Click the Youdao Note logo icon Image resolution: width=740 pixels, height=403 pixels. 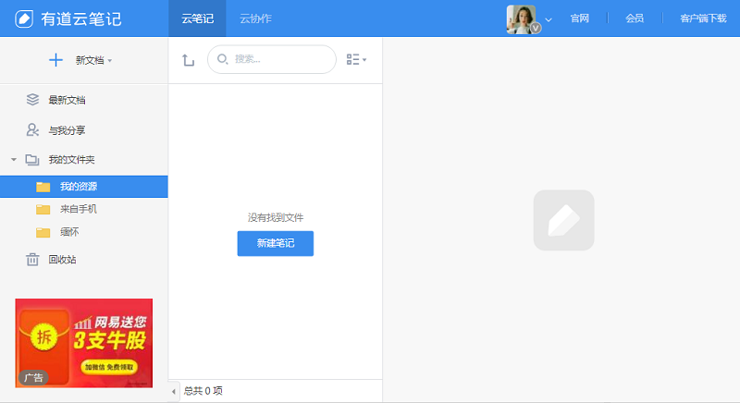(24, 18)
